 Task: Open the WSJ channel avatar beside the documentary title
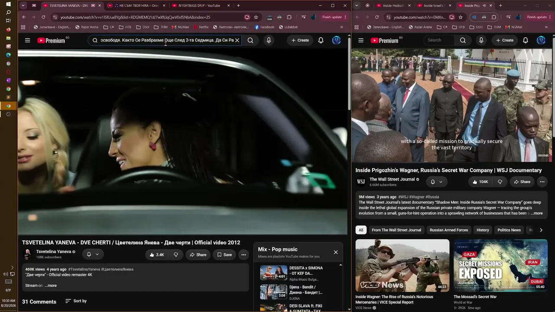point(361,182)
